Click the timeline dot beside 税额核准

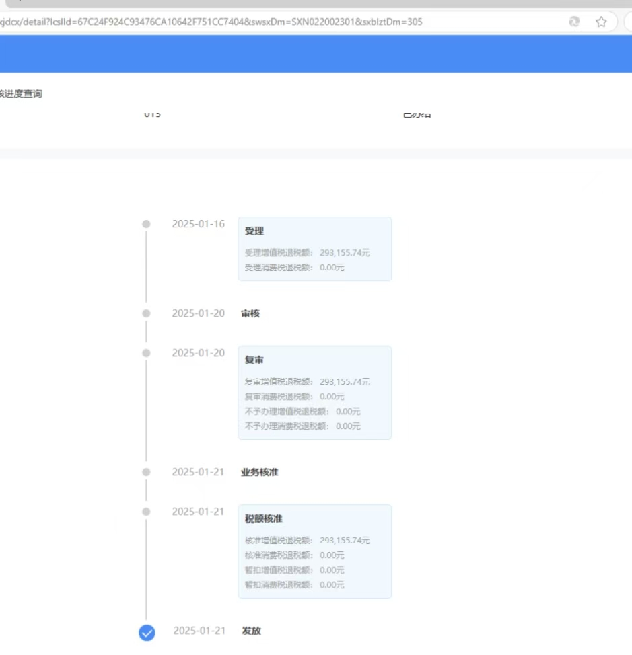[x=146, y=512]
